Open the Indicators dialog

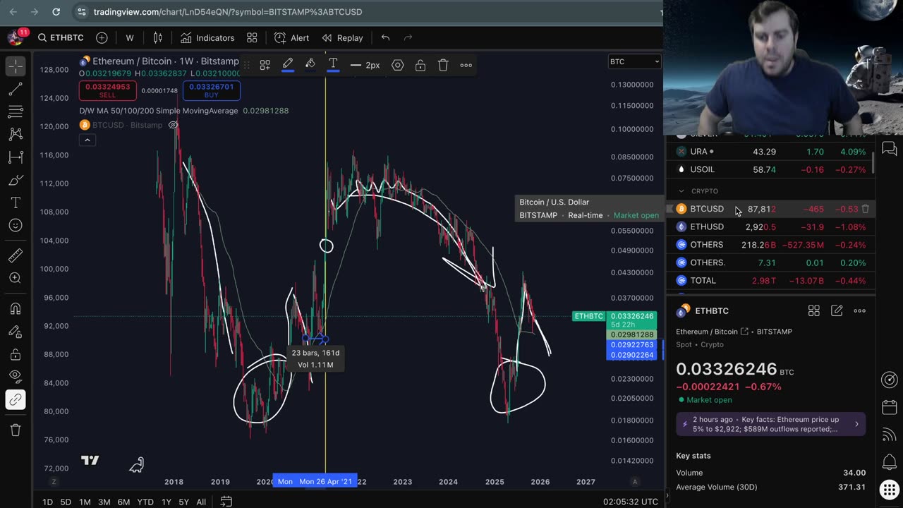(x=207, y=37)
